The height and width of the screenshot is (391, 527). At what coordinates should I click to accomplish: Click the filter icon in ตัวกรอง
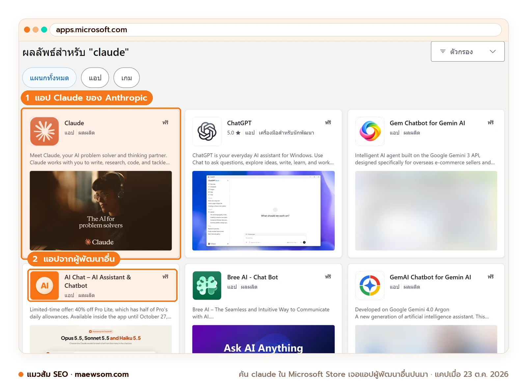coord(443,52)
